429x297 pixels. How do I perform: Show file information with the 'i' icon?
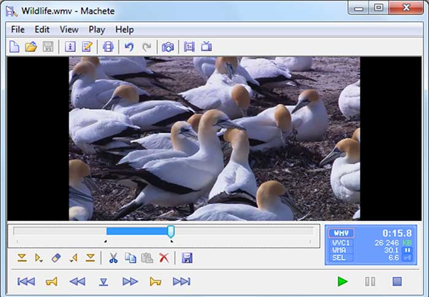pyautogui.click(x=70, y=47)
